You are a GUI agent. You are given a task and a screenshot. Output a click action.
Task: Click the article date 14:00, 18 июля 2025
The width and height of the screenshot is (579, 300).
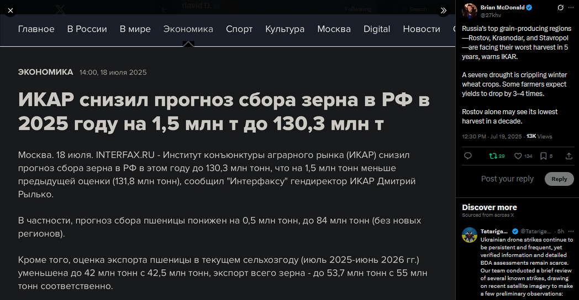coord(113,73)
